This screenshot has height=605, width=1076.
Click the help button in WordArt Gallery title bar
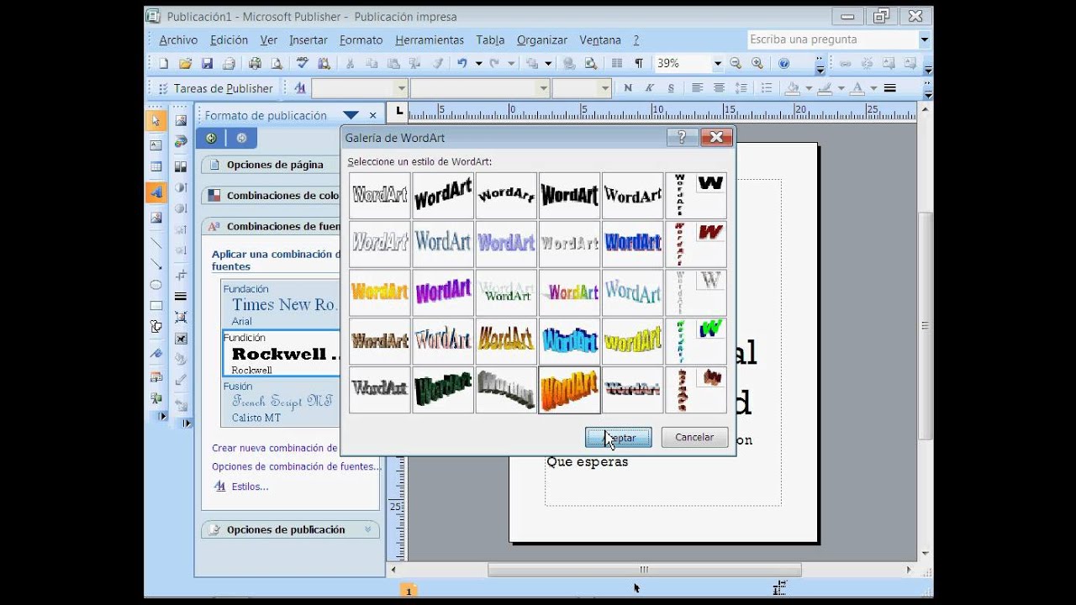point(682,138)
